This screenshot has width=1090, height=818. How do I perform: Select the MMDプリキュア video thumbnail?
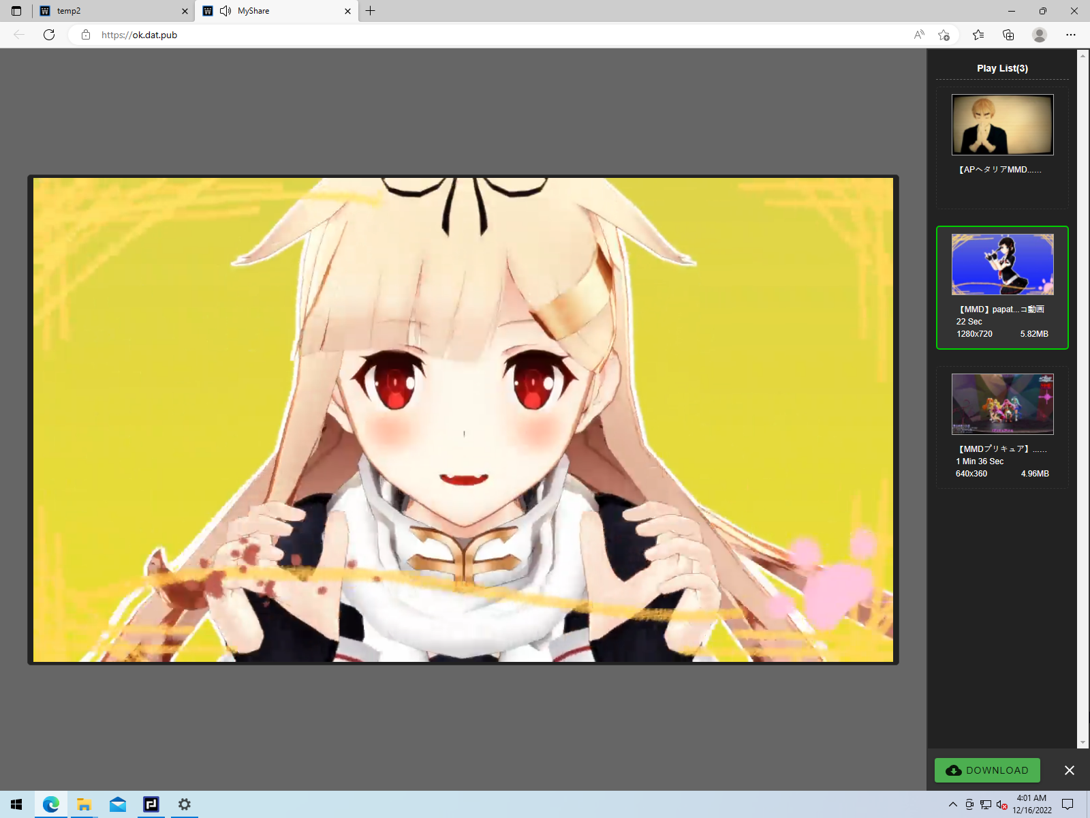pos(1002,404)
